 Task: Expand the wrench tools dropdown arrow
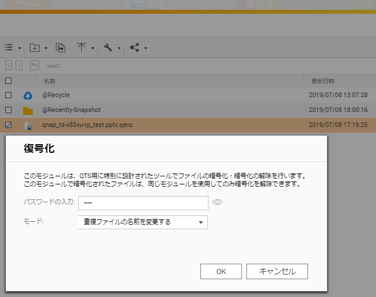tap(119, 48)
